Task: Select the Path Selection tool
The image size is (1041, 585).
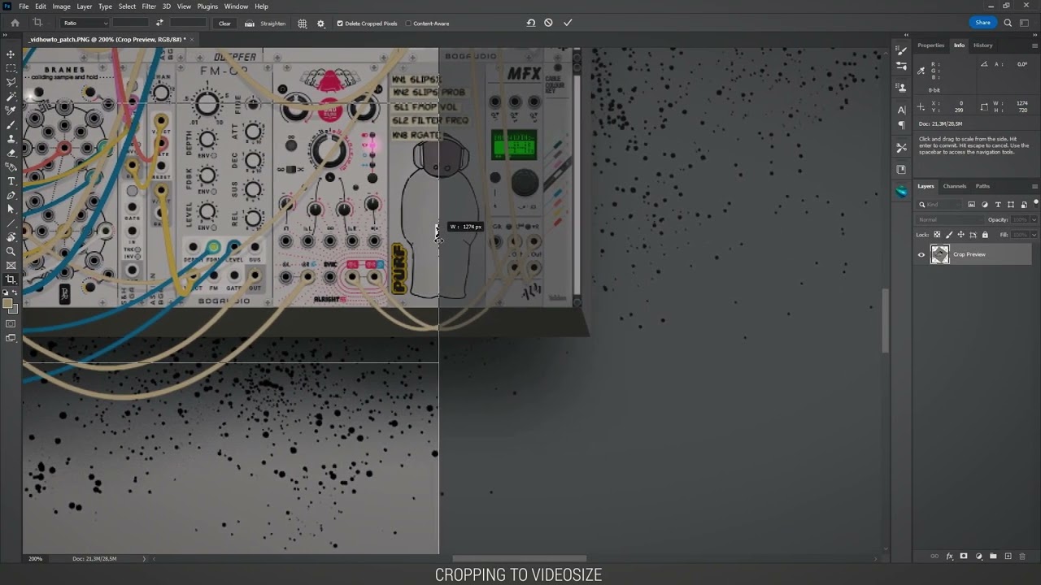Action: [x=11, y=209]
